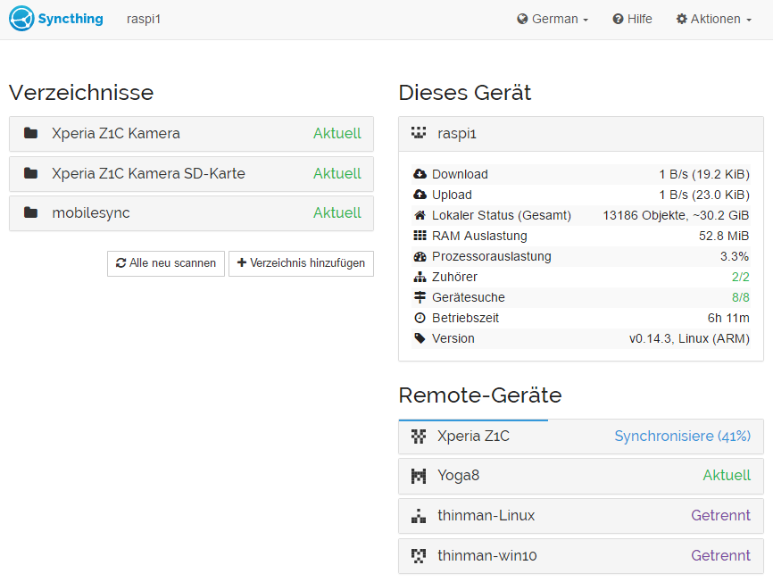Click the Xperia Z1C device identicon
The image size is (773, 582).
coord(418,436)
